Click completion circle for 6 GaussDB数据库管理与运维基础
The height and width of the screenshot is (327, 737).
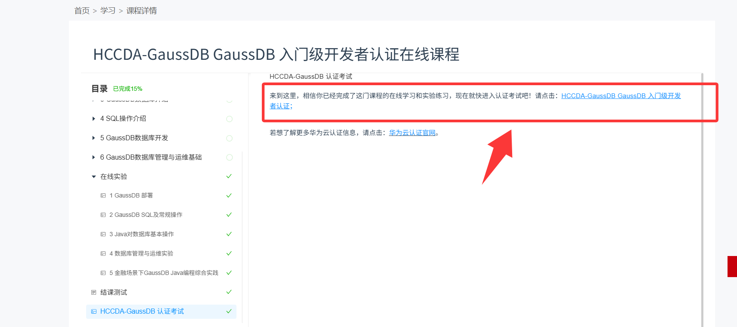229,157
